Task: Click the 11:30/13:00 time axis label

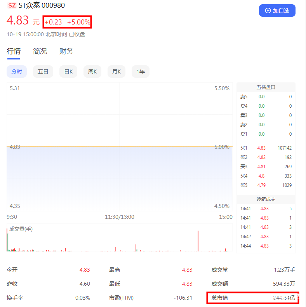Action: click(120, 217)
